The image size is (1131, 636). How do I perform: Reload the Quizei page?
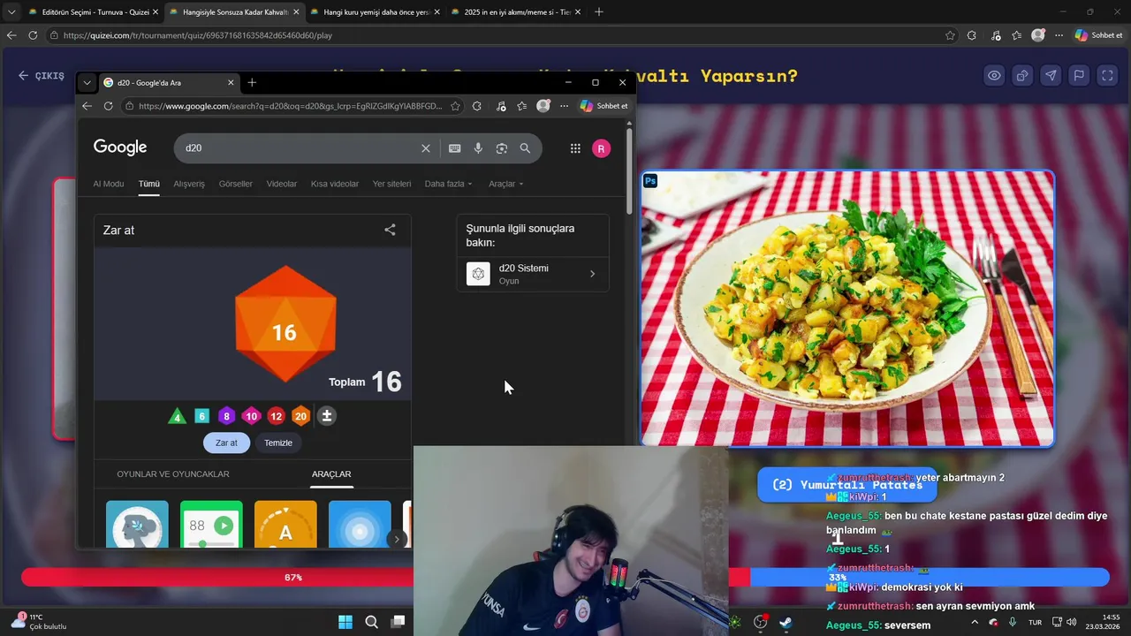(33, 35)
